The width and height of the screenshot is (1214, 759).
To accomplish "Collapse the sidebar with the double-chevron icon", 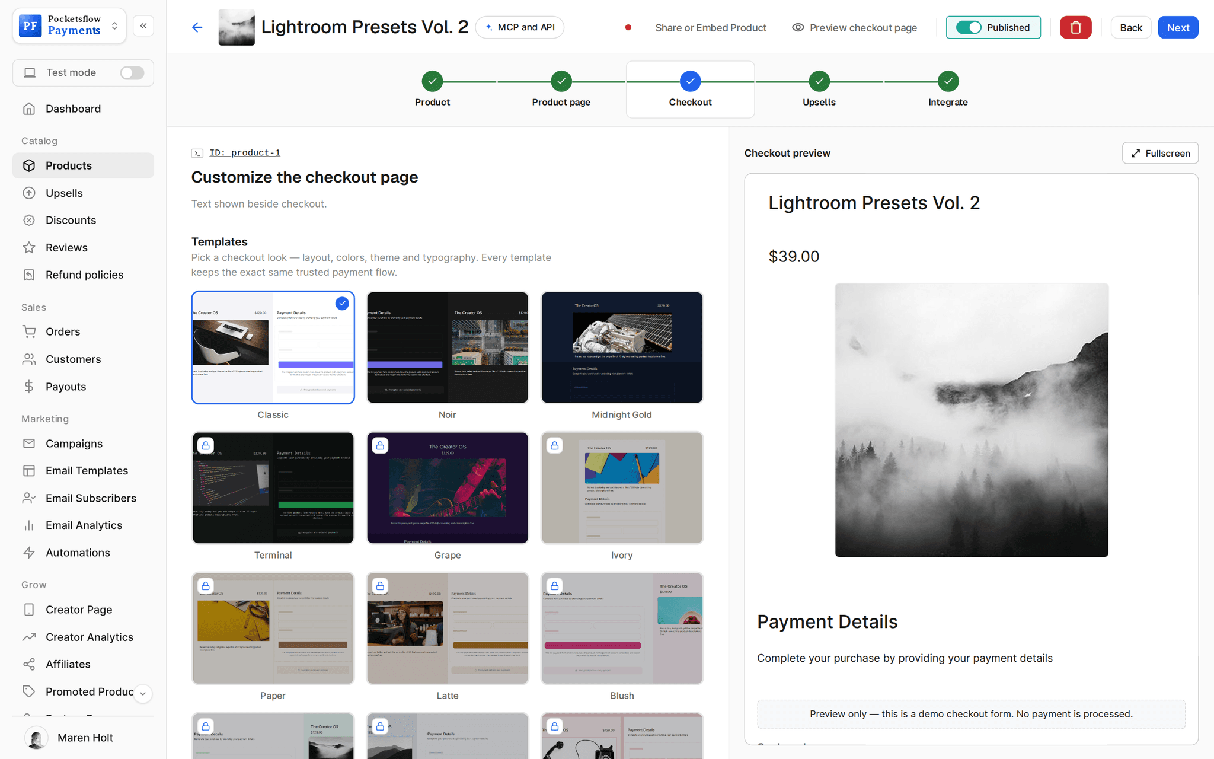I will tap(143, 26).
